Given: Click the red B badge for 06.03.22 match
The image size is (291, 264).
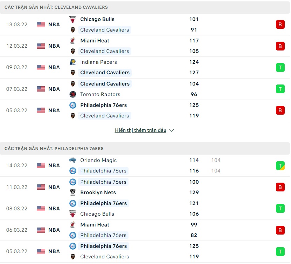Looking at the screenshot, I should 280,230.
